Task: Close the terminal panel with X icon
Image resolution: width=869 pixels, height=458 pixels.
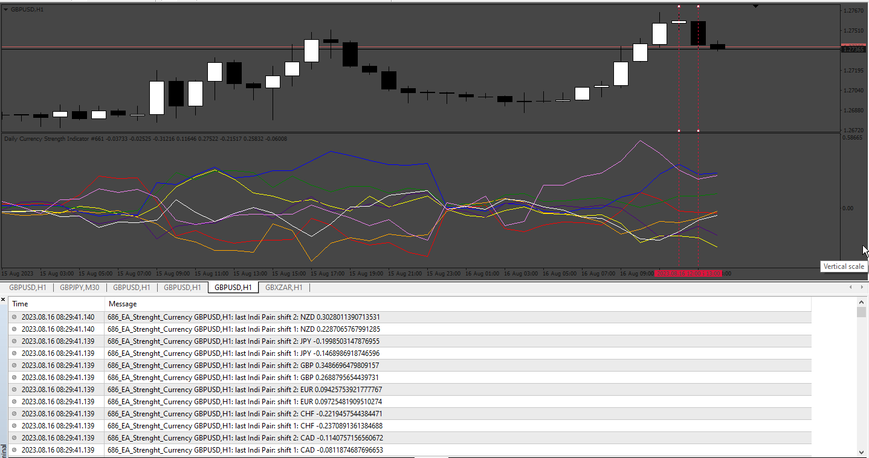Action: pos(4,300)
